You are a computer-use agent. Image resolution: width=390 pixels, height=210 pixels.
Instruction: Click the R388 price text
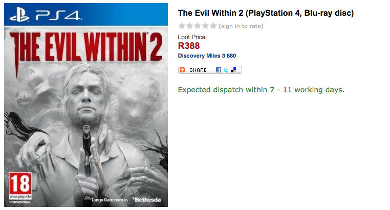click(x=189, y=46)
